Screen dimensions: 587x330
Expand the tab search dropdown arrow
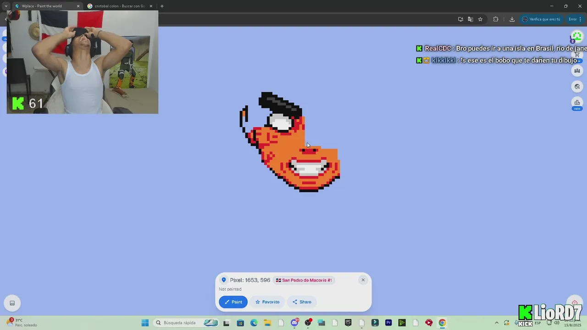(x=6, y=6)
